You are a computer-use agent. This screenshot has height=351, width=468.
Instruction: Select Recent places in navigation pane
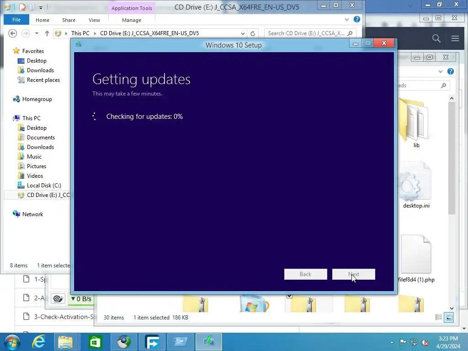click(43, 80)
